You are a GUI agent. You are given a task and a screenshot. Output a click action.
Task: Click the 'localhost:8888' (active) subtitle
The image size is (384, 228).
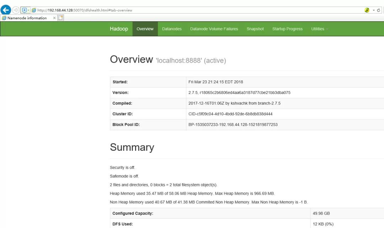tap(191, 60)
